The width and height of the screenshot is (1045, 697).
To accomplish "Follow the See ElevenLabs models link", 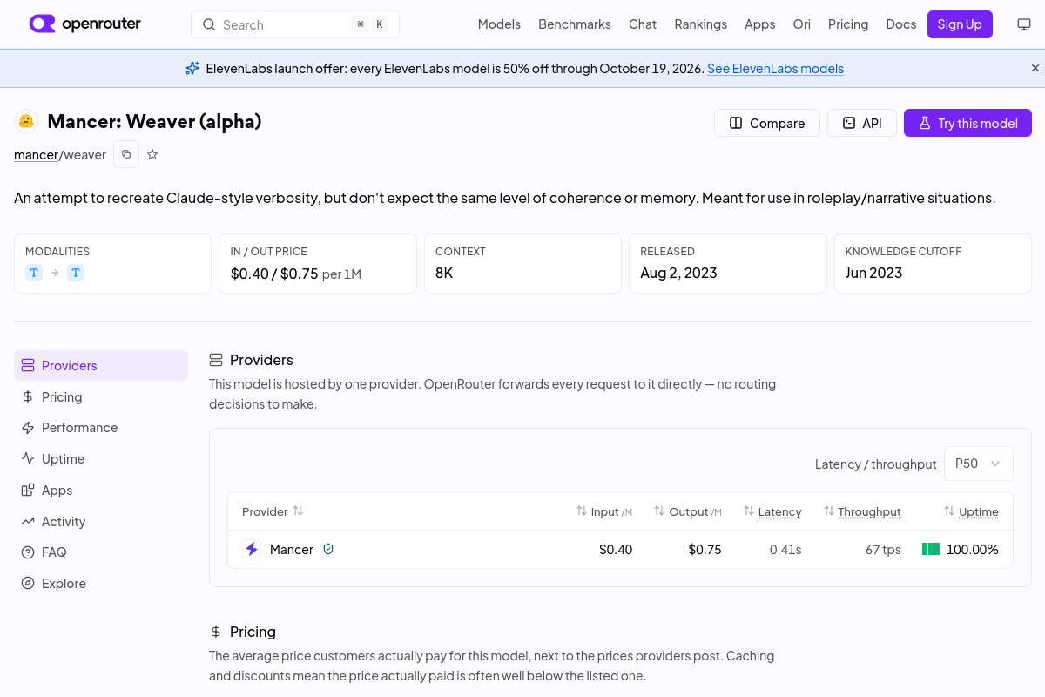I will click(x=775, y=68).
